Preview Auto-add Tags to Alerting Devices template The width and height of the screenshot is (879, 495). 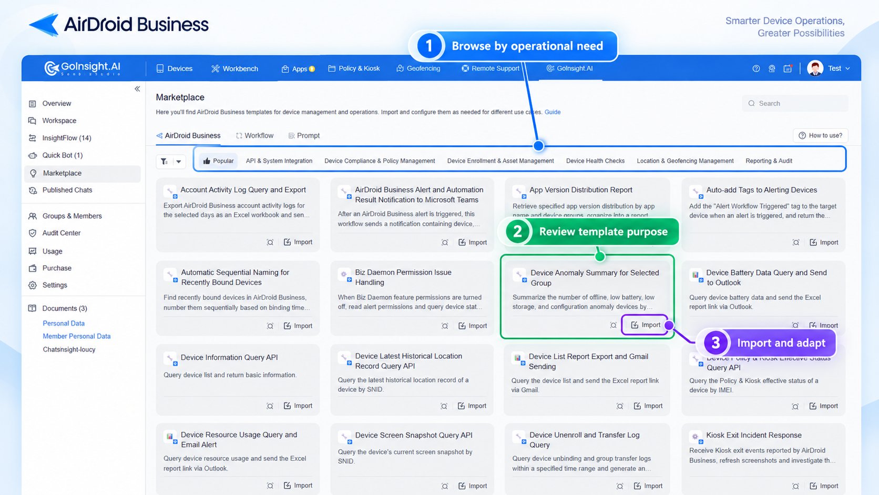click(796, 243)
